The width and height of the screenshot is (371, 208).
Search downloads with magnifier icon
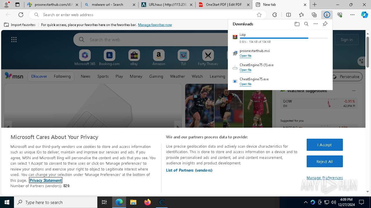pos(306,24)
